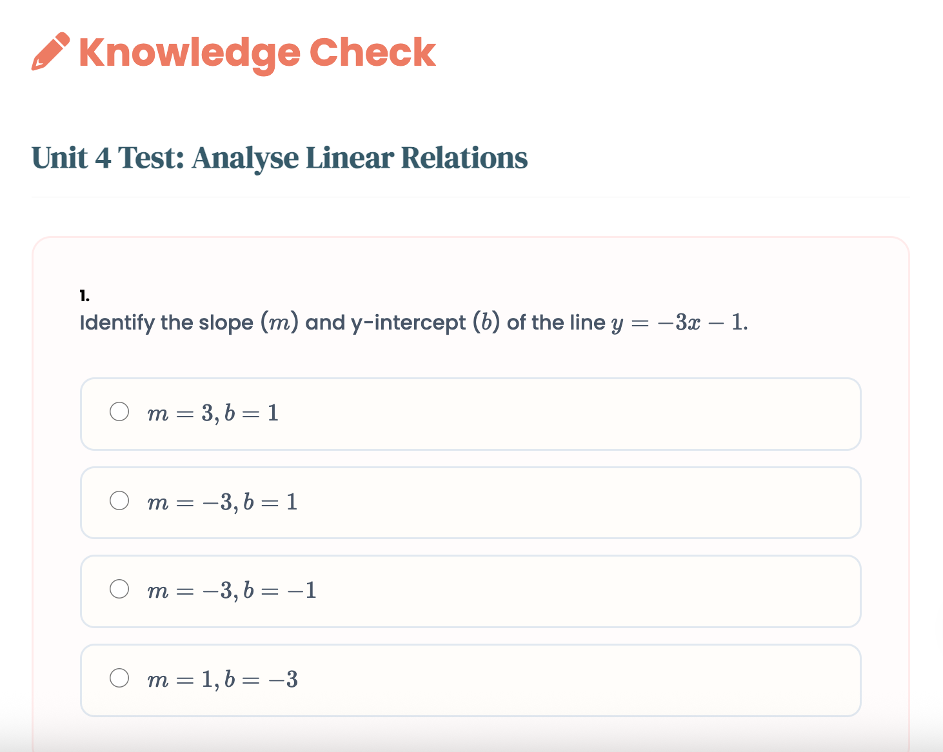
Task: Click the Unit 4 Test: Analyse Linear Relations heading
Action: tap(279, 157)
